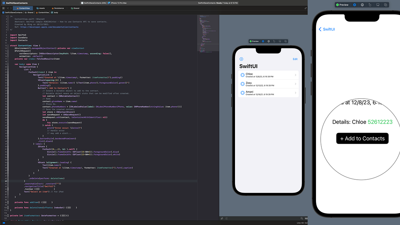Click the pin preview icon in canvas bottom bar
The width and height of the screenshot is (400, 225).
222,218
